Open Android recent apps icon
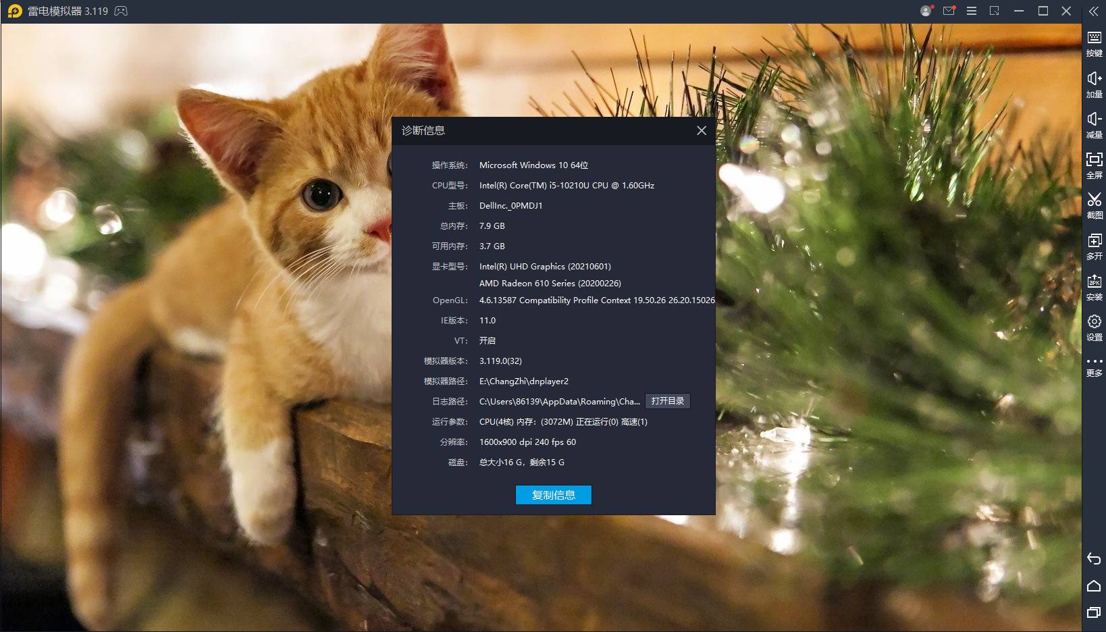This screenshot has width=1106, height=632. click(1094, 612)
